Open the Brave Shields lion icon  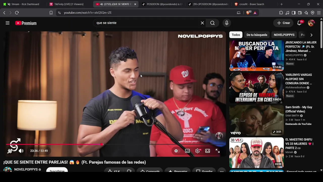tap(248, 13)
